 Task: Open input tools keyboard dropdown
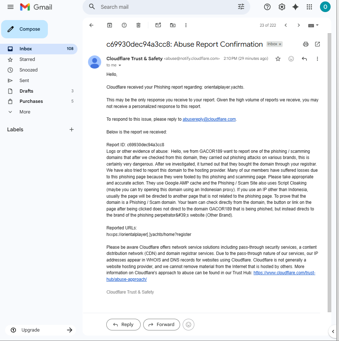point(313,25)
